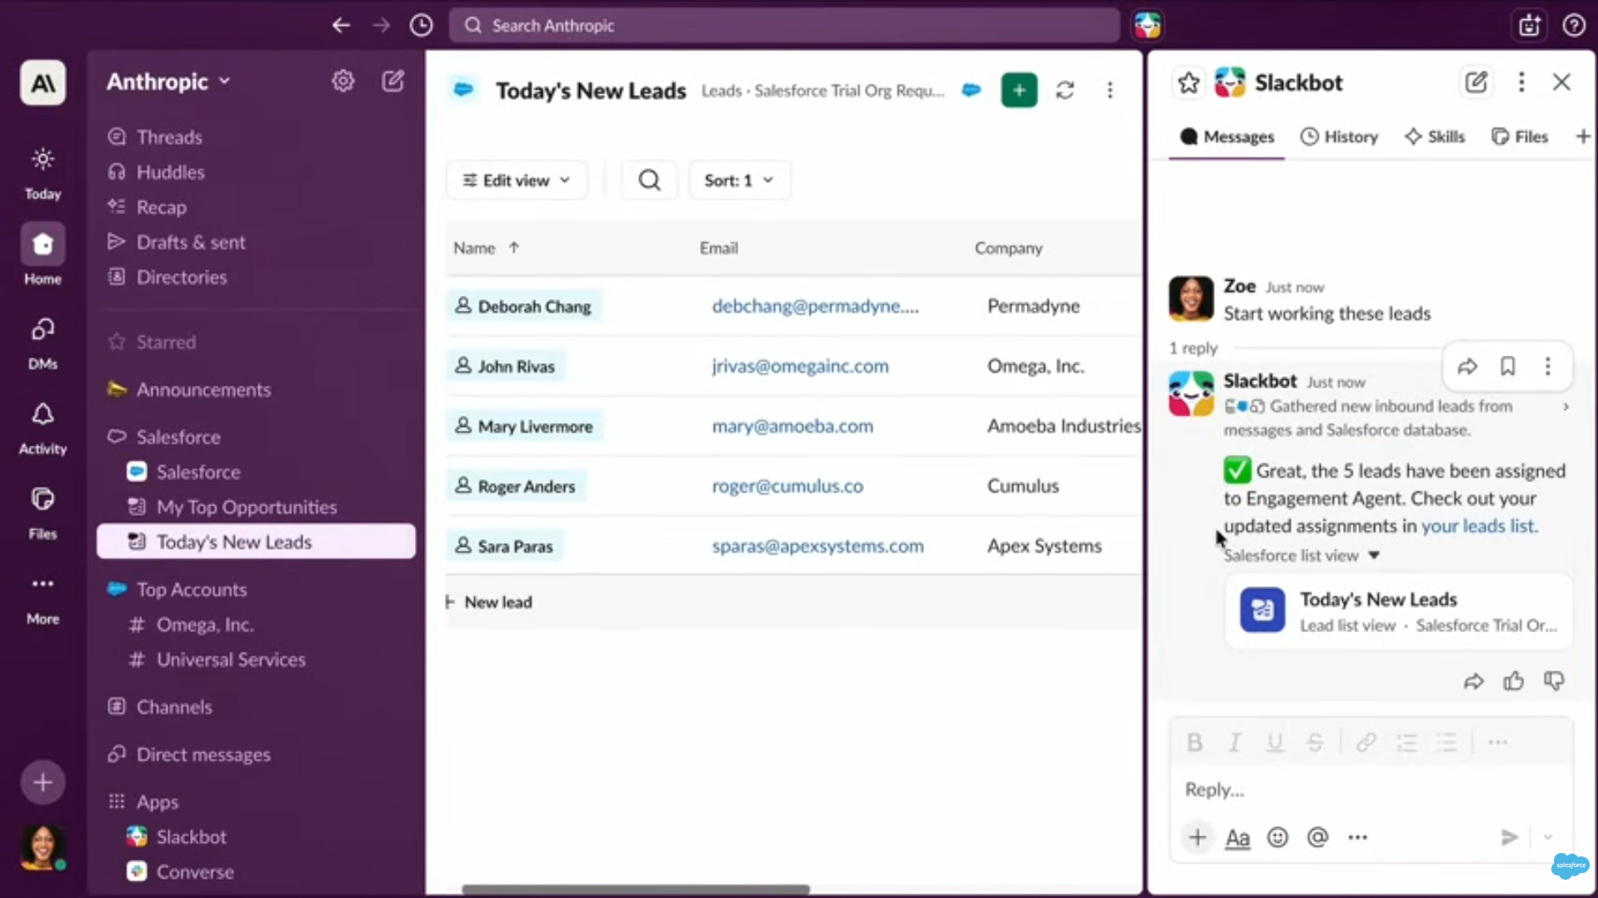The image size is (1598, 898).
Task: Open Files in left rail
Action: tap(42, 513)
